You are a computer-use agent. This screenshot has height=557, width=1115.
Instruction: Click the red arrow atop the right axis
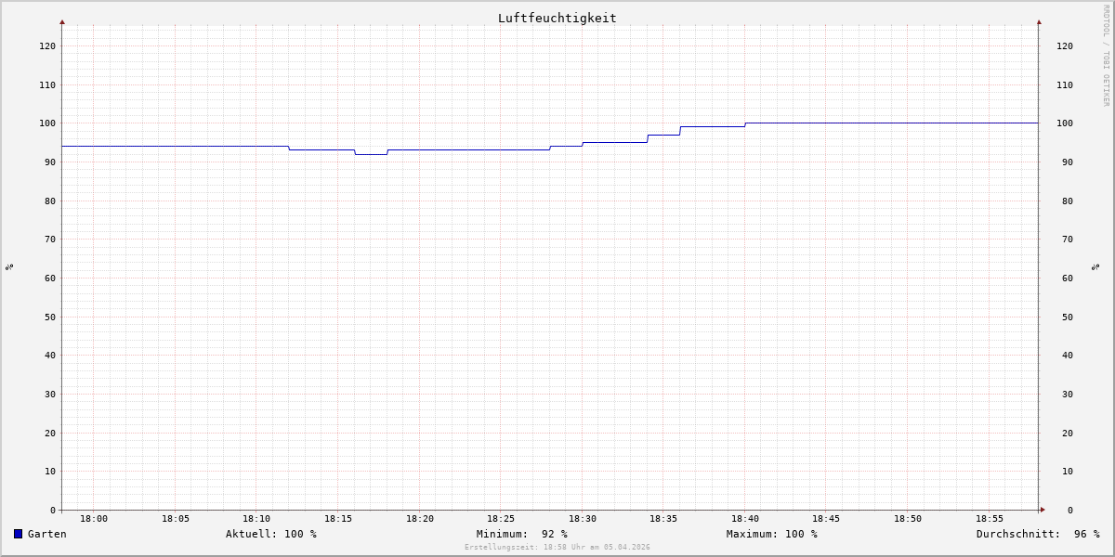1039,21
